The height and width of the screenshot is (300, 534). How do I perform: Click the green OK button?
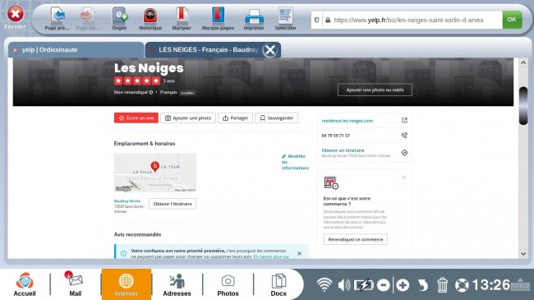coord(512,20)
